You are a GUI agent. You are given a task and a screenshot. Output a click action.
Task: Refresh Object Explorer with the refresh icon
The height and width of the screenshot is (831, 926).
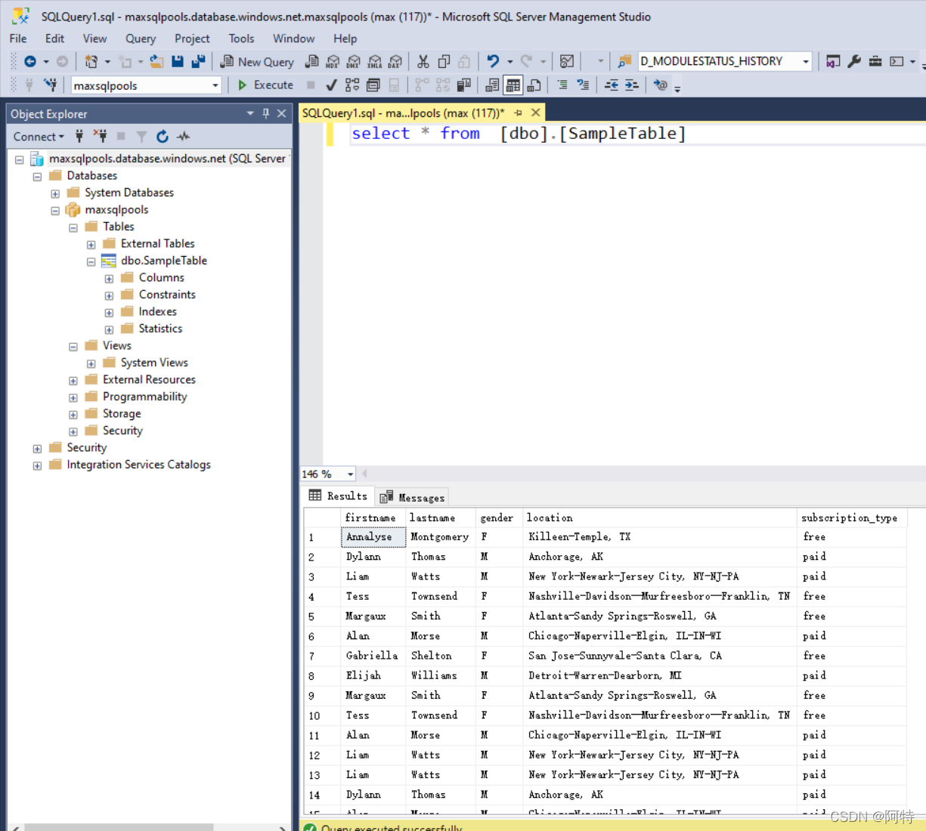click(x=163, y=136)
